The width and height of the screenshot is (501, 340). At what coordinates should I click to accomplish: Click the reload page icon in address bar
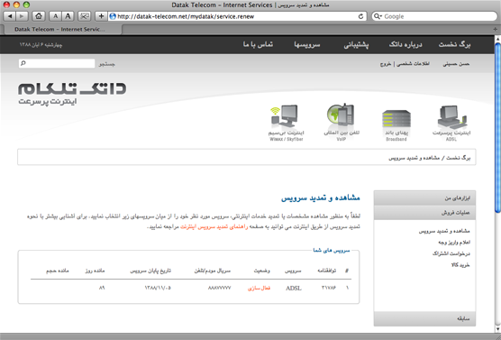coord(360,16)
